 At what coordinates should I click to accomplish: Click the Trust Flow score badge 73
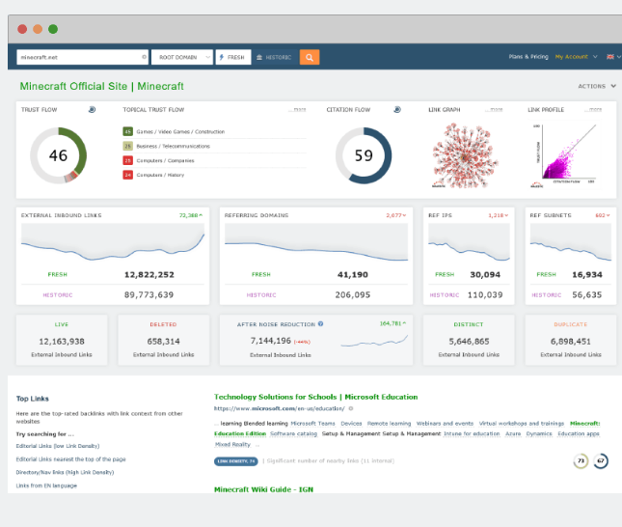581,461
